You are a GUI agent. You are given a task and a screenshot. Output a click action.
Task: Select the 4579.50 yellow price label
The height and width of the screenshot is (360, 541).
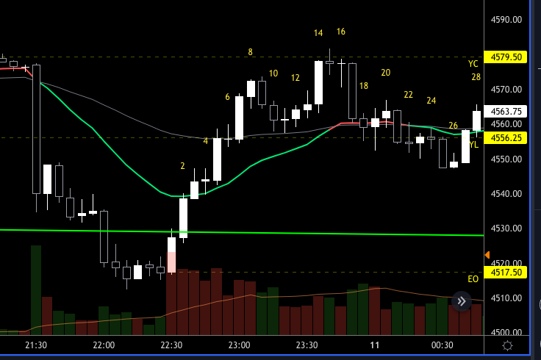click(x=506, y=57)
